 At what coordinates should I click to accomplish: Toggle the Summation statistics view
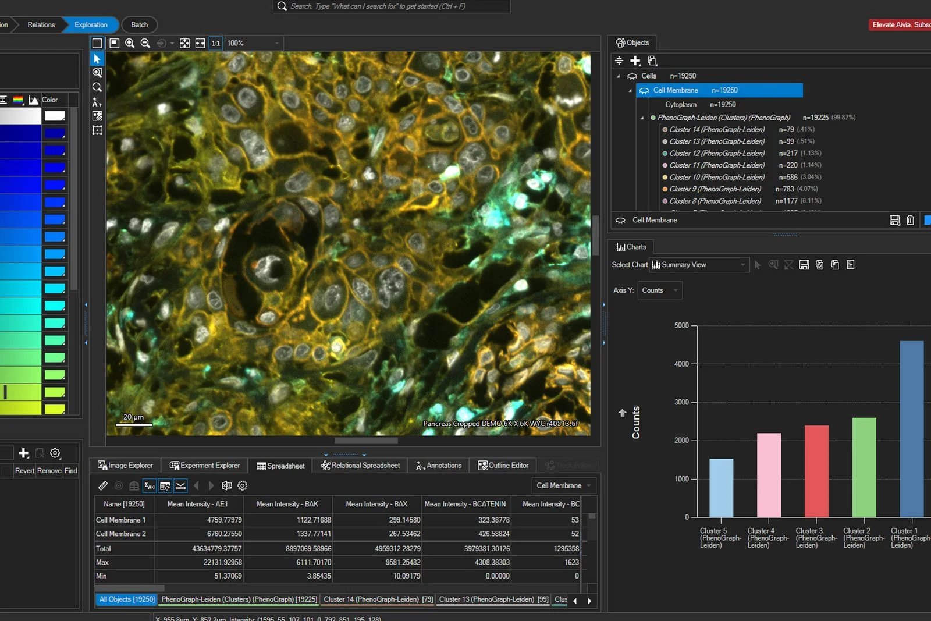tap(149, 486)
